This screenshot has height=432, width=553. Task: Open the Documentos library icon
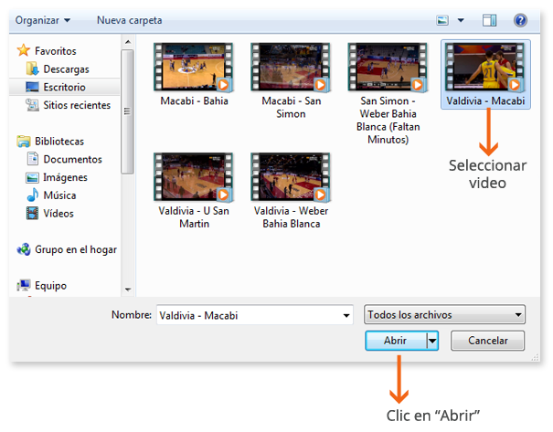click(x=32, y=159)
